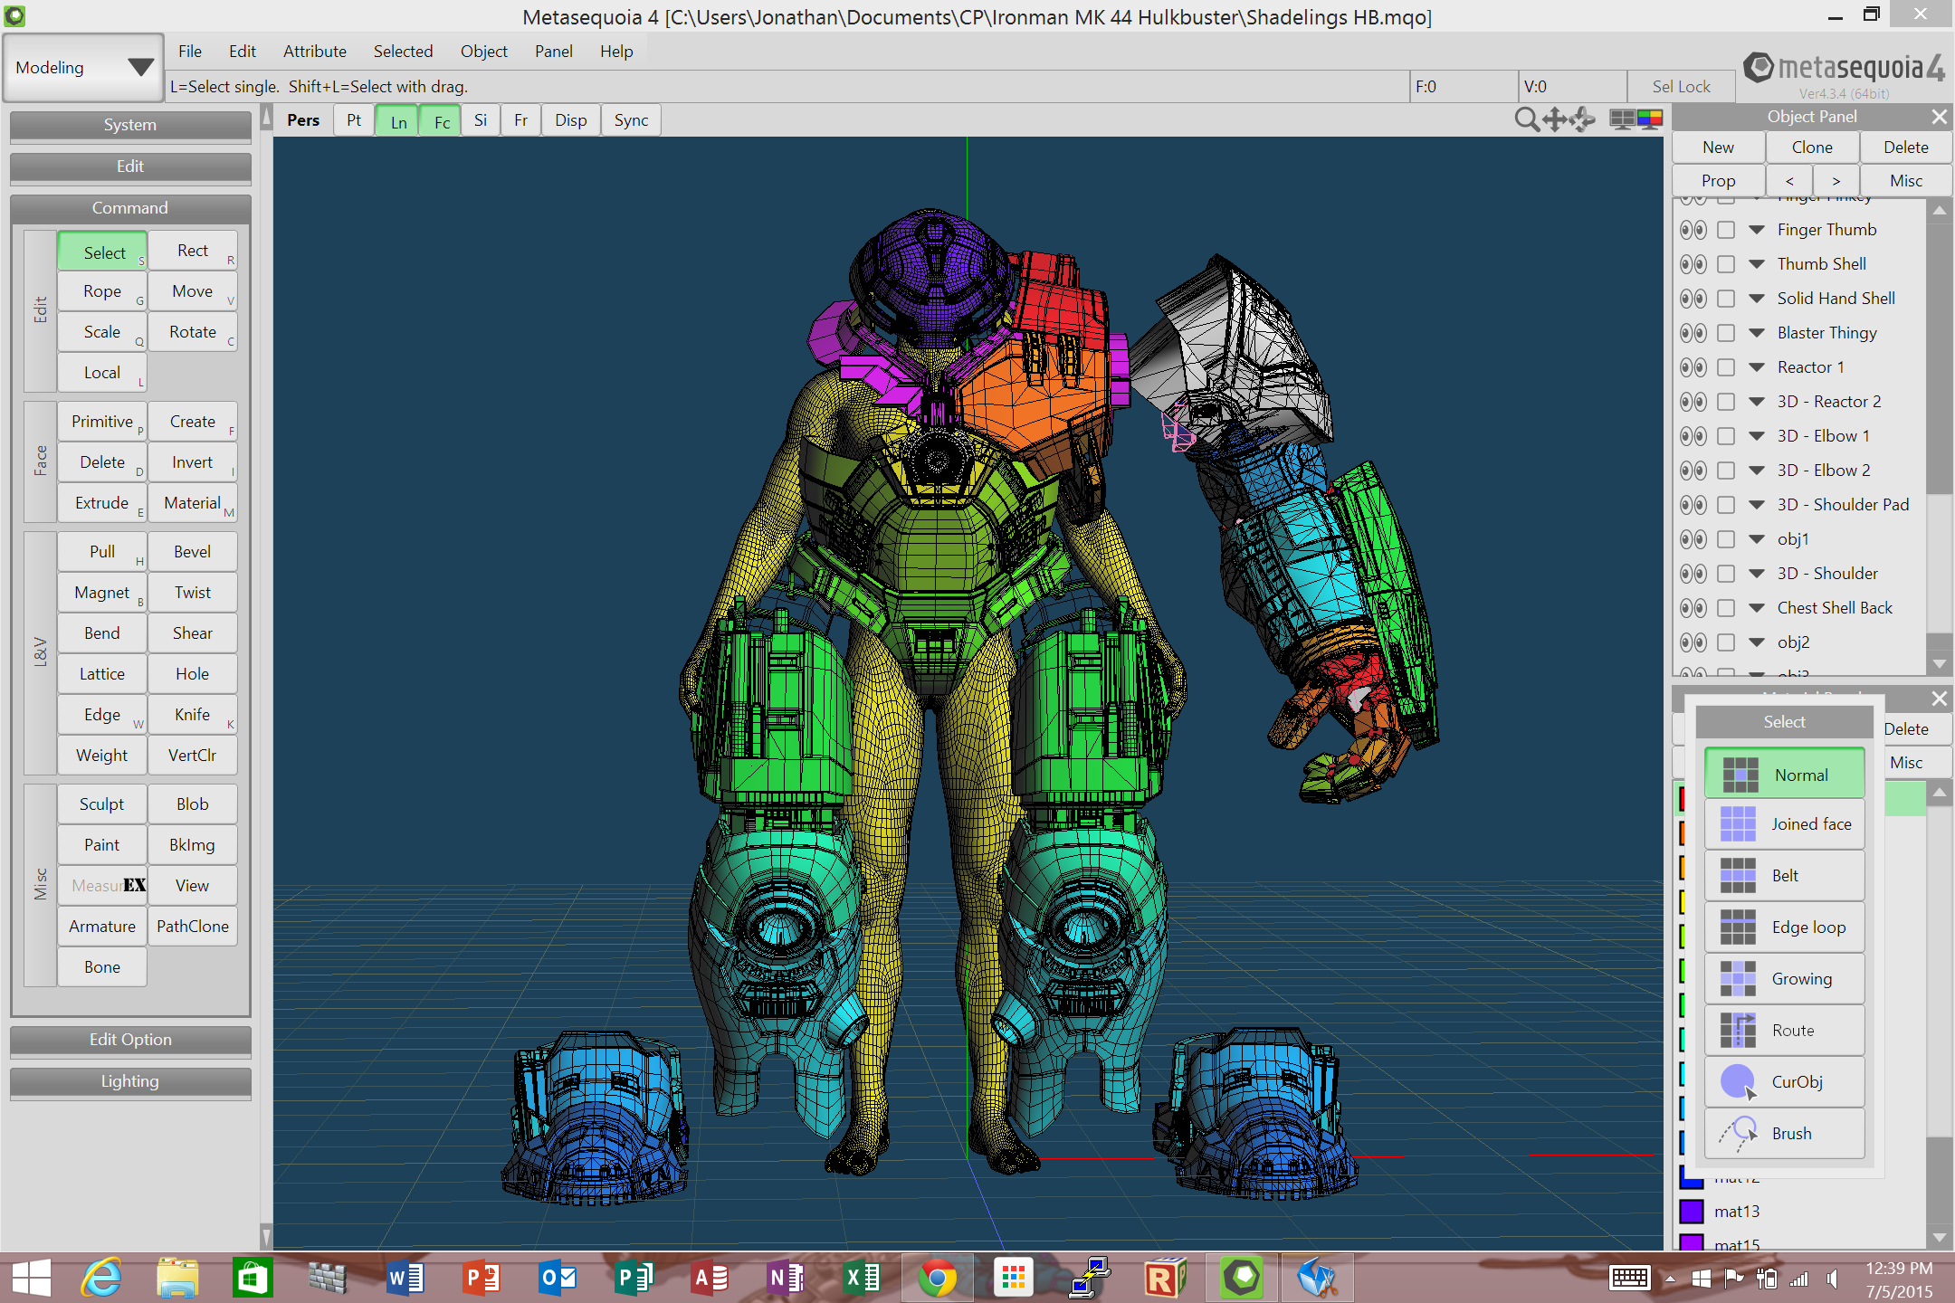Open Google Chrome from taskbar
This screenshot has width=1955, height=1303.
pos(937,1278)
